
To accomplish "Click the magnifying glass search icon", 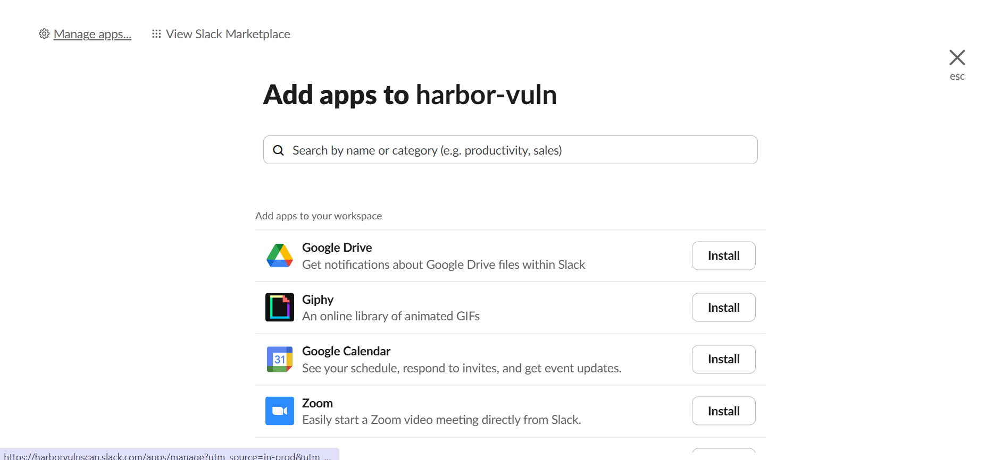I will coord(278,150).
